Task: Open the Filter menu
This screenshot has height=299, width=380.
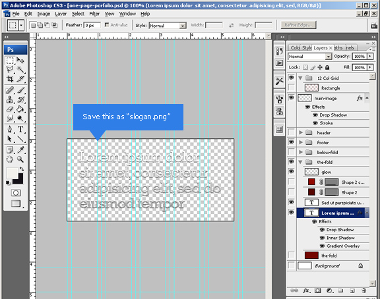Action: (94, 14)
